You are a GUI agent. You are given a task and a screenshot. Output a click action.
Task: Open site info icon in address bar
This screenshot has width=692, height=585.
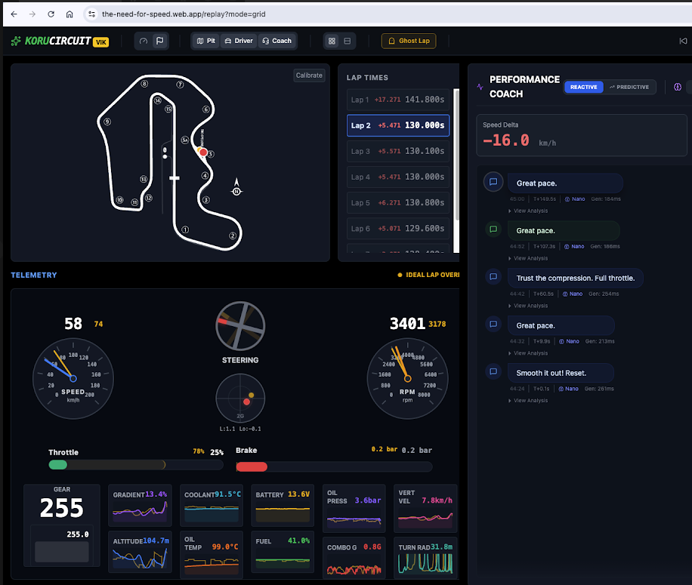pos(91,14)
